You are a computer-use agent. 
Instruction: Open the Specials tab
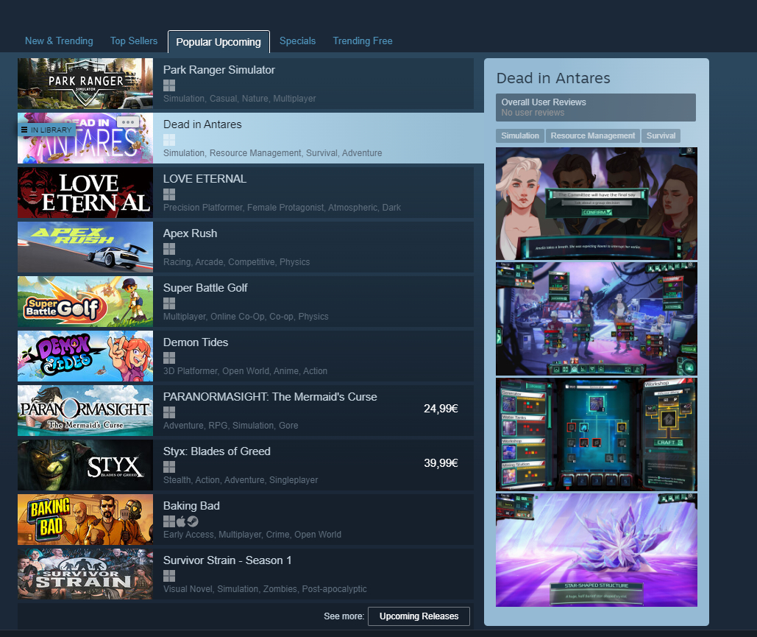(297, 41)
